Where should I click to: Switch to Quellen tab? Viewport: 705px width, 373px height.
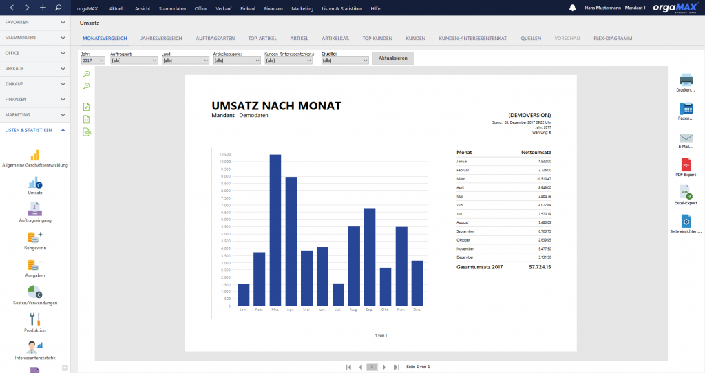[x=531, y=39]
